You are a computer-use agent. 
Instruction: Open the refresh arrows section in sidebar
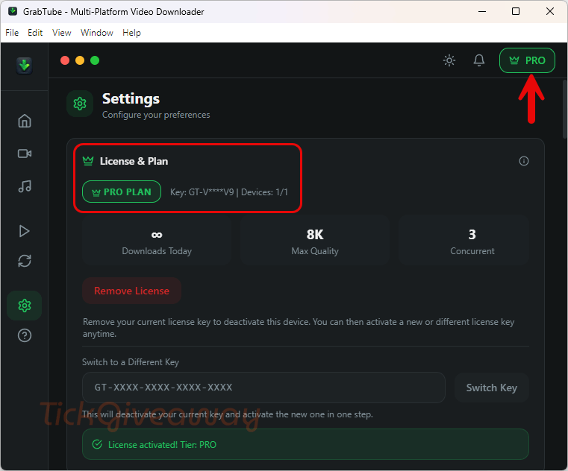pyautogui.click(x=25, y=261)
